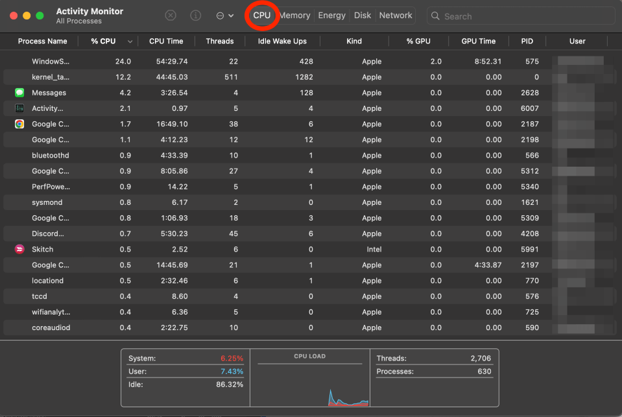Select the WindowS... process row name
The width and height of the screenshot is (622, 417).
pos(51,62)
